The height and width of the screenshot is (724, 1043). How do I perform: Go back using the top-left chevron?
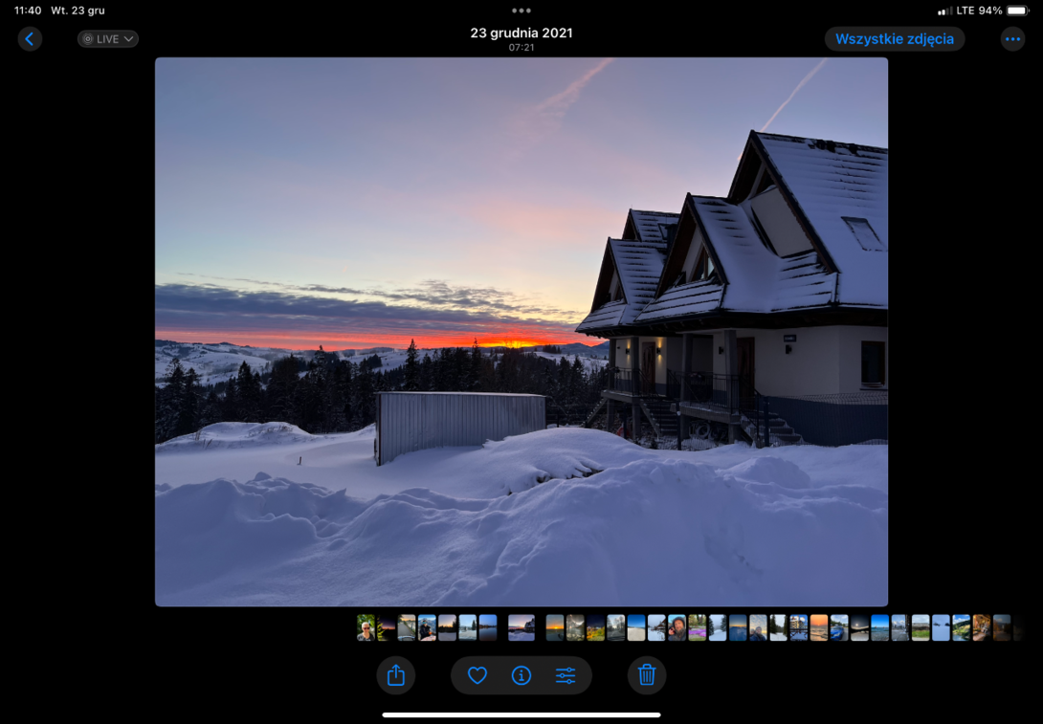click(x=30, y=39)
